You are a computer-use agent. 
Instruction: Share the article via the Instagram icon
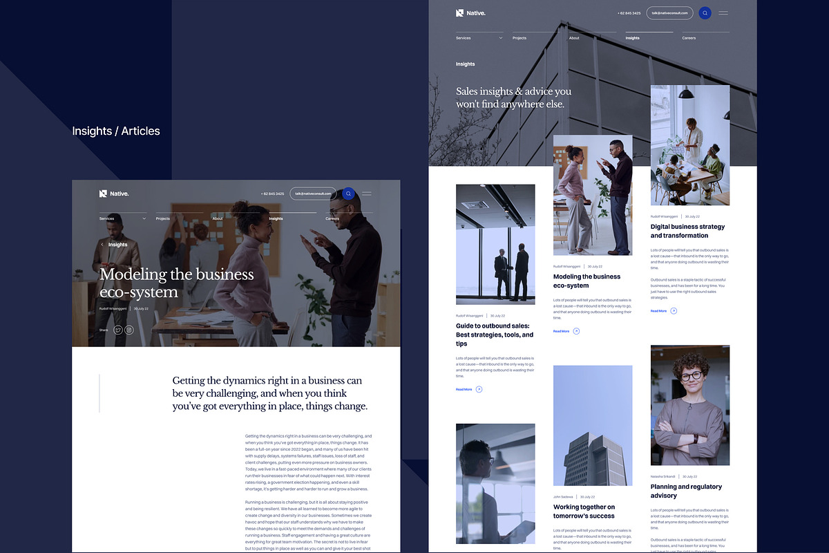coord(128,330)
